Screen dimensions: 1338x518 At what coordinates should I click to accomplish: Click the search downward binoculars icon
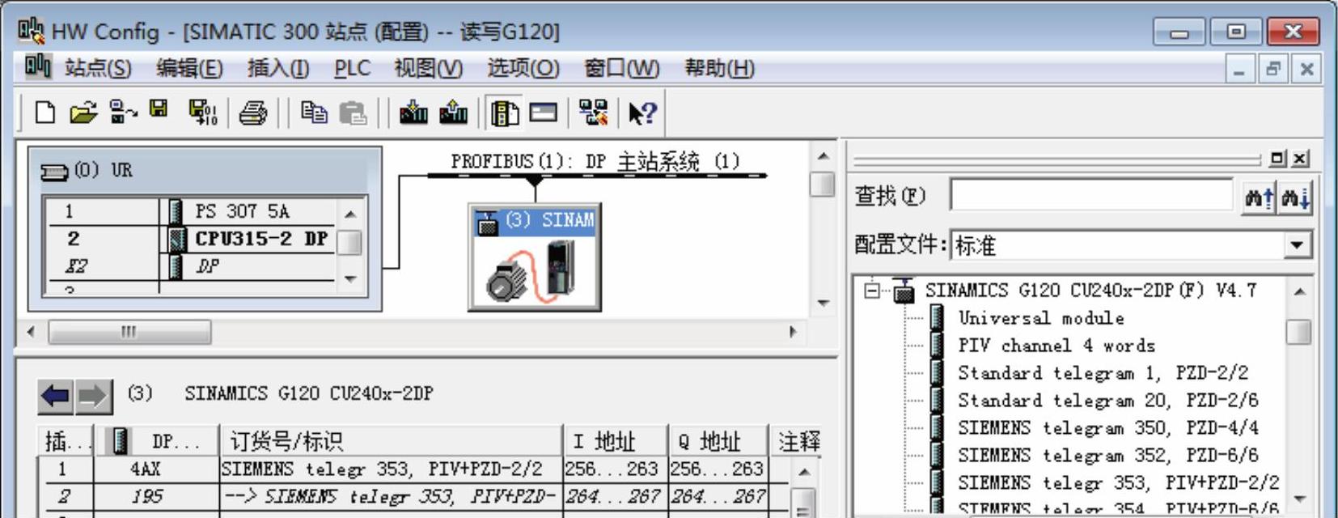click(x=1295, y=197)
